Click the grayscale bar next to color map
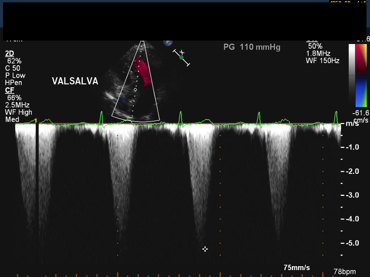The height and width of the screenshot is (277, 370). (x=352, y=75)
